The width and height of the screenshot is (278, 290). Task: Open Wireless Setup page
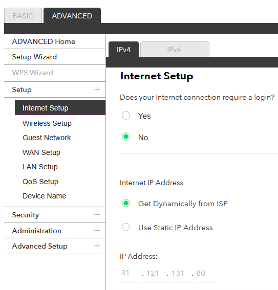coord(47,123)
